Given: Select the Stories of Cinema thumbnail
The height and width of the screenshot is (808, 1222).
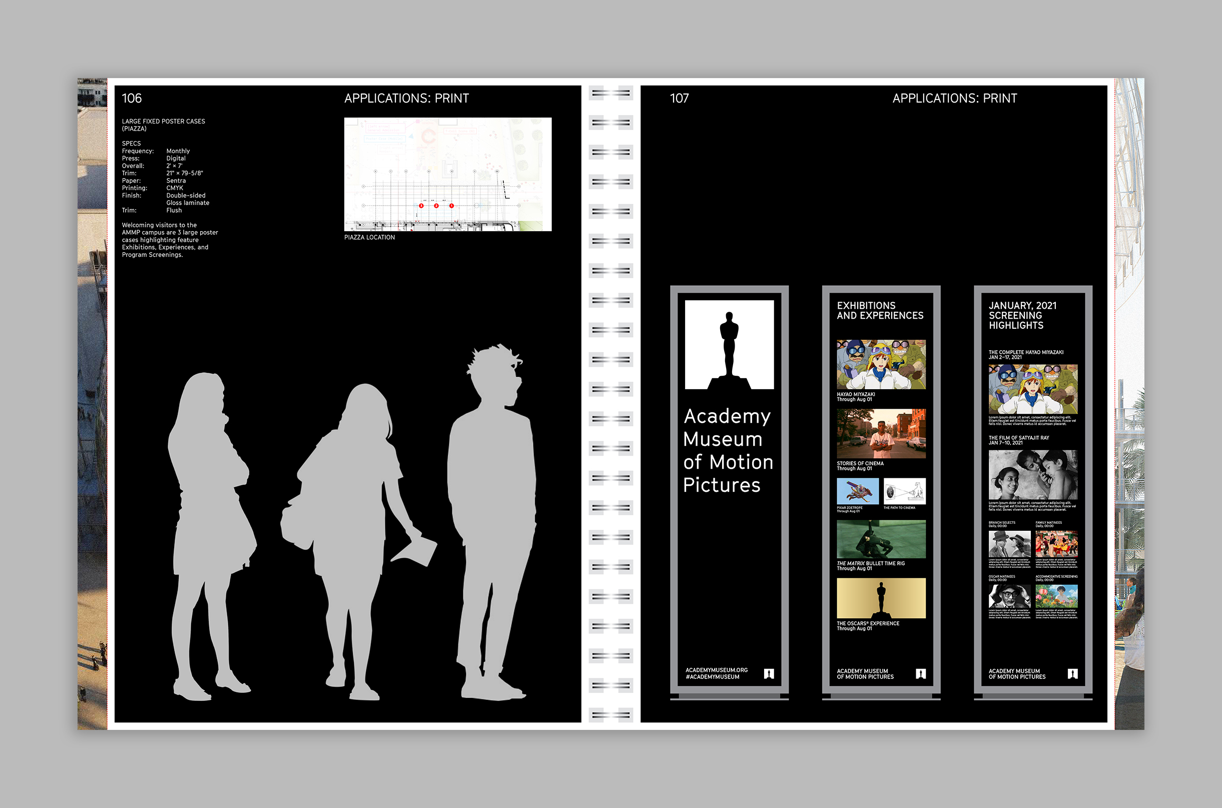Looking at the screenshot, I should pyautogui.click(x=881, y=433).
